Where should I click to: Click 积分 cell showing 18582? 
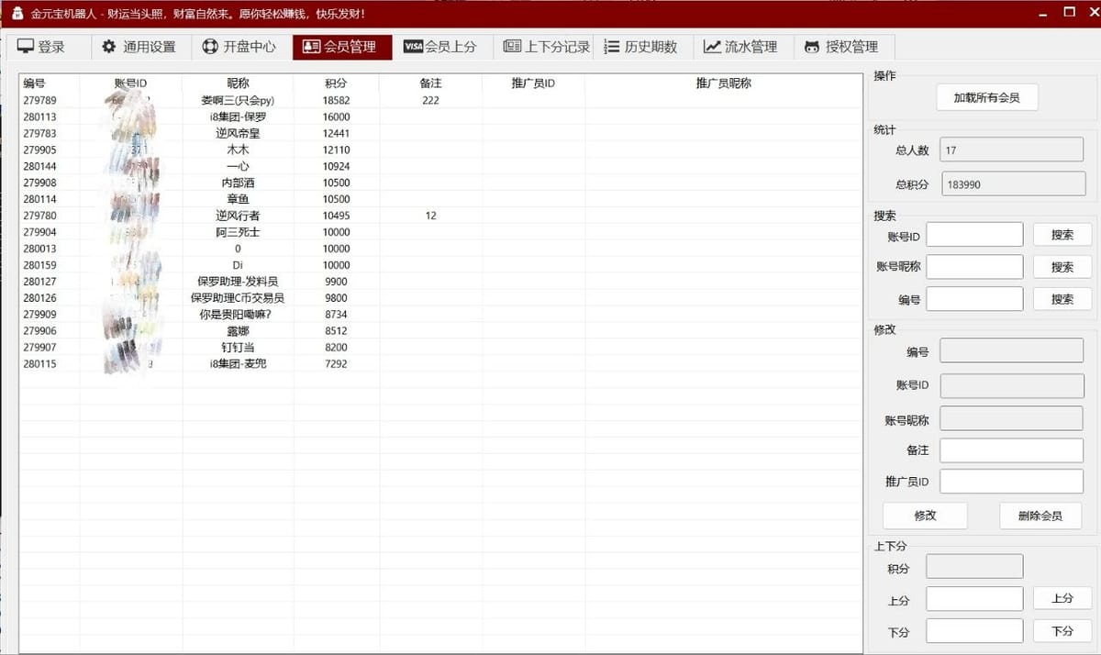tap(336, 100)
